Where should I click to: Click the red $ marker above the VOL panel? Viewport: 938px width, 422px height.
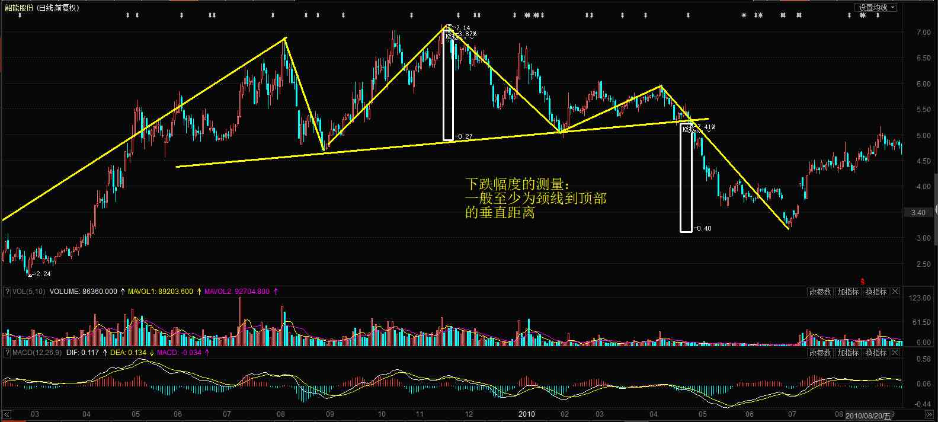[x=863, y=281]
